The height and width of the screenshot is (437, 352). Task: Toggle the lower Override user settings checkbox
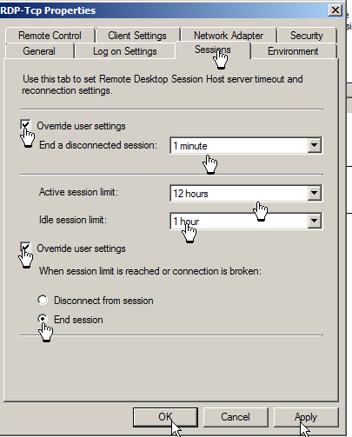[x=25, y=248]
